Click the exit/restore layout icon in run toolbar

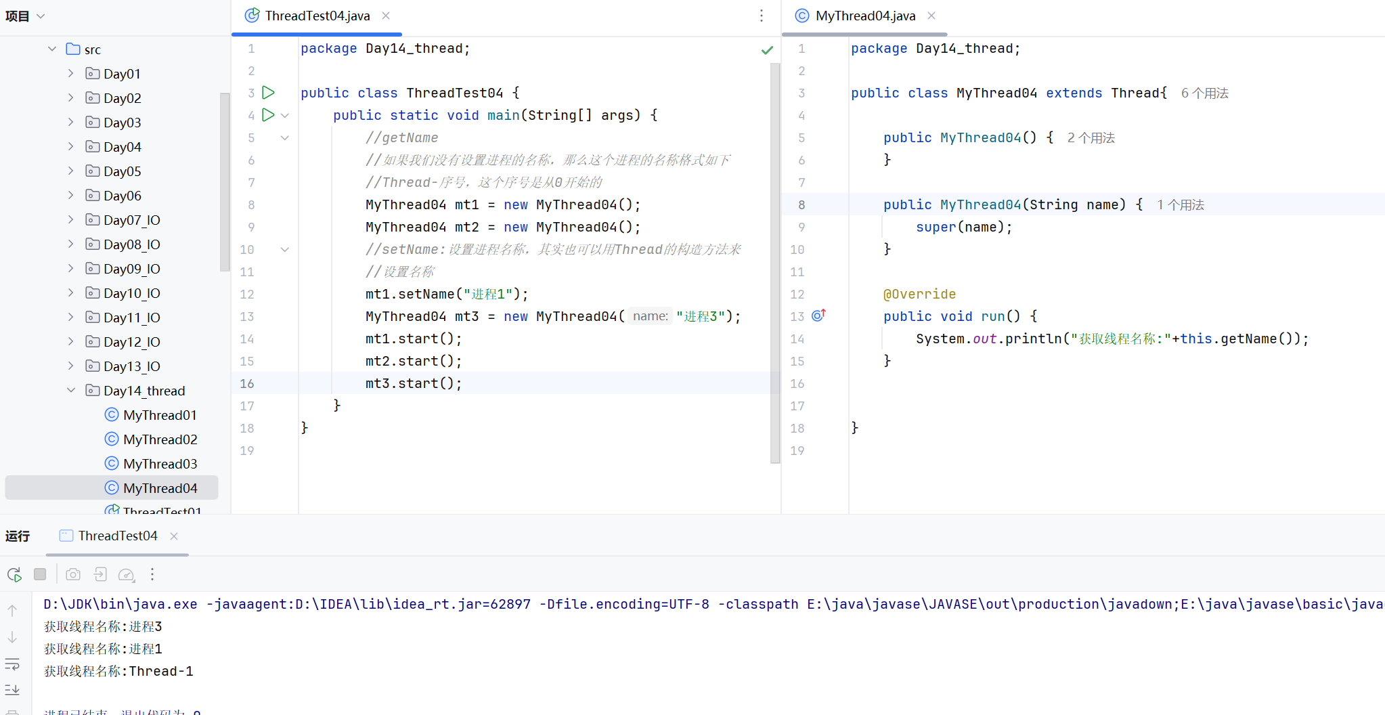[x=100, y=574]
